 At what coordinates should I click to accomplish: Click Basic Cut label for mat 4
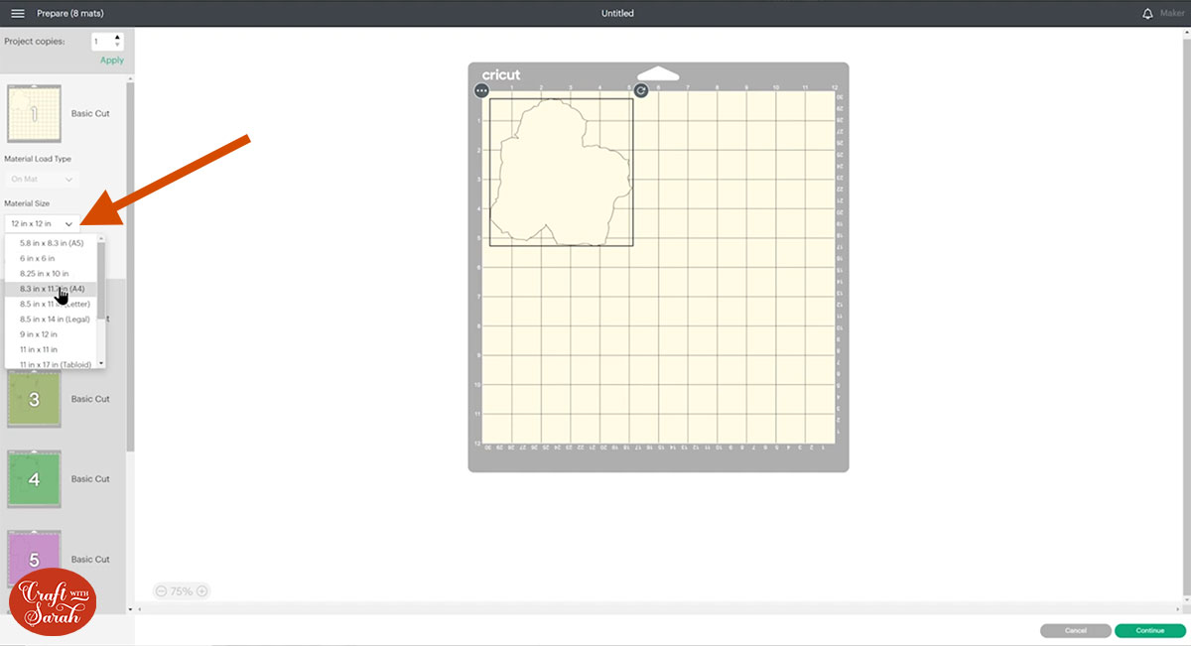(90, 478)
